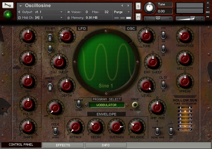Click the Hollow Sun tube oscillator graphic
The height and width of the screenshot is (149, 212).
(185, 119)
